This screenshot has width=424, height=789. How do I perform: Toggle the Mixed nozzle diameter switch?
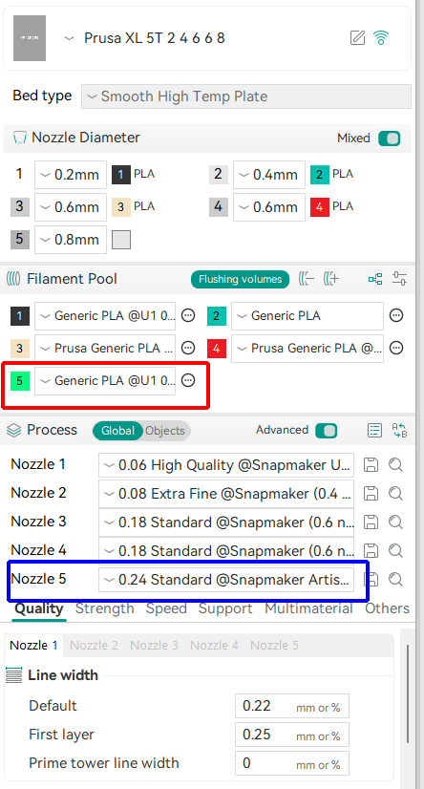click(390, 138)
